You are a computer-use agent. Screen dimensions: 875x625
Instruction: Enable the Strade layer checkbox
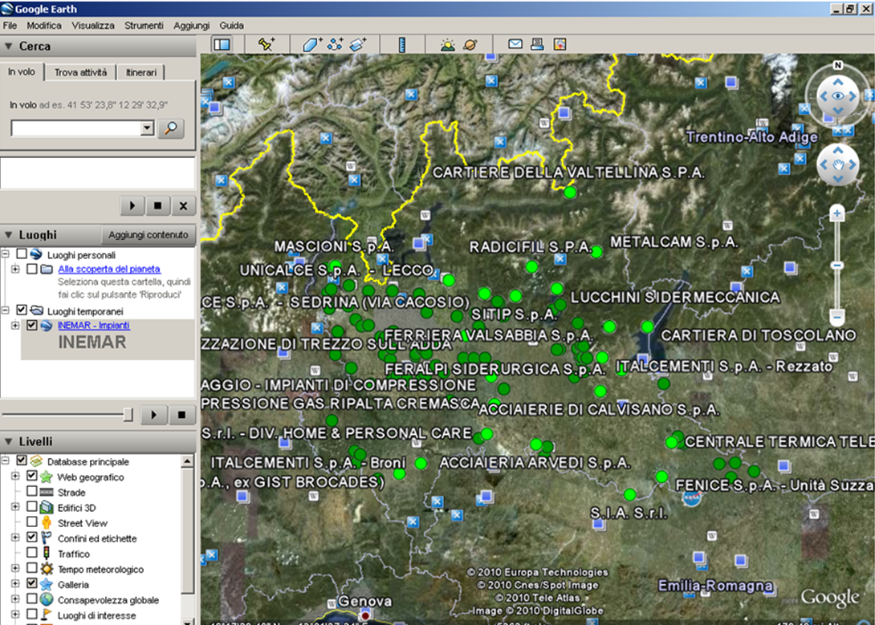point(32,491)
